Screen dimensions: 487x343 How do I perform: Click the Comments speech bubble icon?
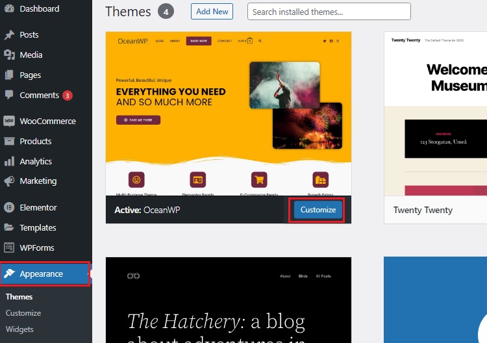pyautogui.click(x=9, y=95)
